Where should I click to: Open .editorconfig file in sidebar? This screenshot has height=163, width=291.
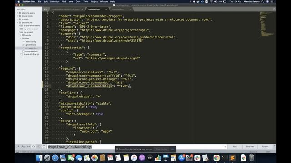tap(30, 42)
